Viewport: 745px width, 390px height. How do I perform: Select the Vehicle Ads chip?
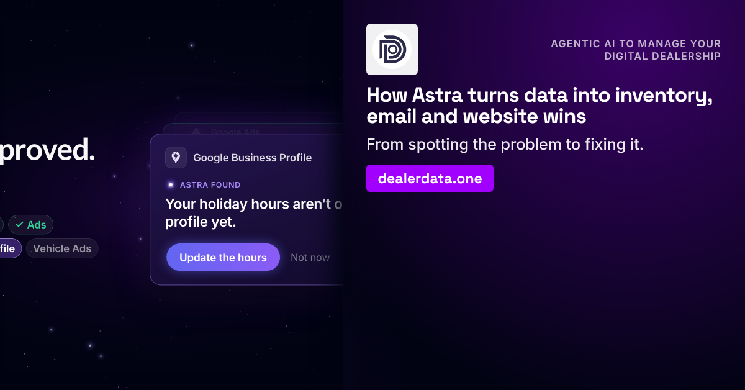(x=62, y=248)
